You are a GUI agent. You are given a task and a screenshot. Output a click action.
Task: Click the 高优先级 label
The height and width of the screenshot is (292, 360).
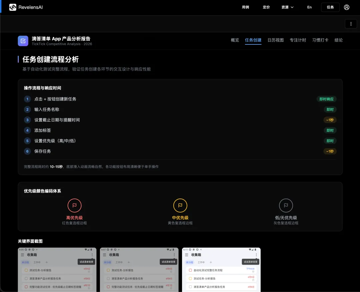tap(74, 218)
